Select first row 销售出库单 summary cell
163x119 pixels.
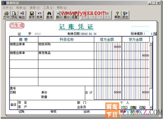(24, 47)
